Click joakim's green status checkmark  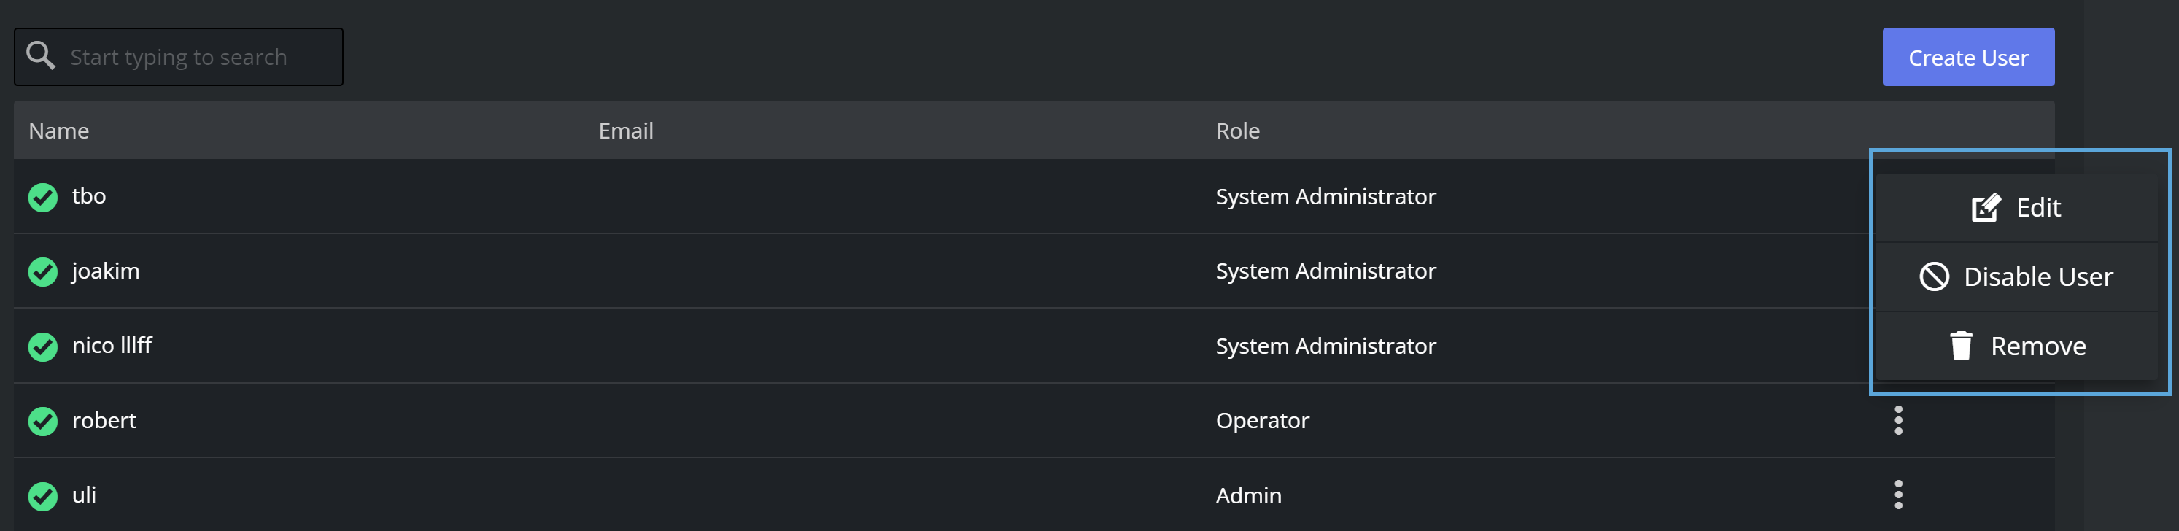[x=43, y=271]
